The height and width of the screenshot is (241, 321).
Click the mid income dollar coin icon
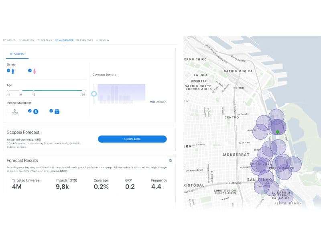[x=36, y=111]
